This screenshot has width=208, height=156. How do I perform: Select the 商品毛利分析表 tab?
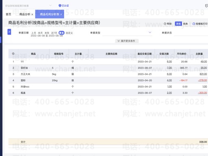[50, 14]
